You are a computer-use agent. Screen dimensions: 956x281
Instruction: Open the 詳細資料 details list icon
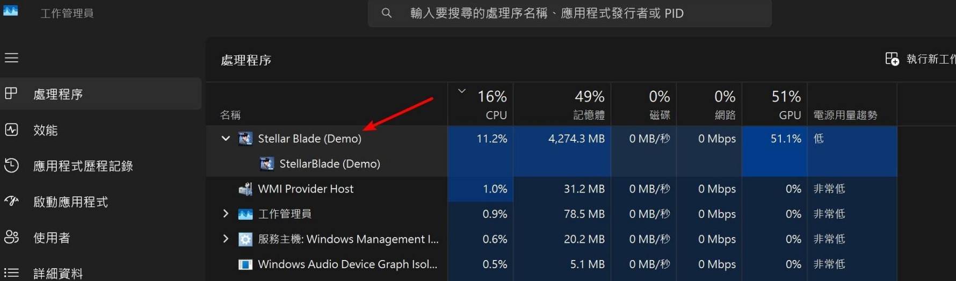coord(11,273)
